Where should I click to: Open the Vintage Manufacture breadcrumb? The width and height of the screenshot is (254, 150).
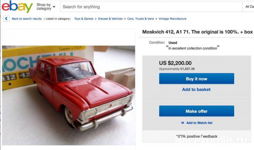(x=172, y=19)
